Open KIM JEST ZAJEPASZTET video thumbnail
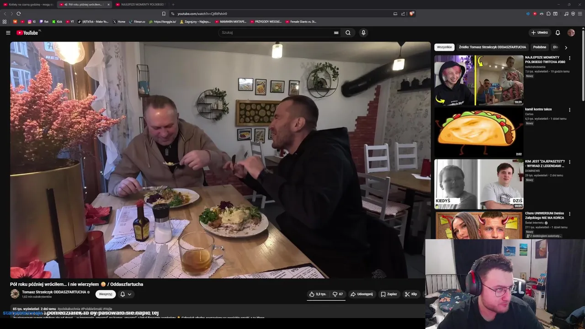Viewport: 585px width, 329px height. pos(479,185)
